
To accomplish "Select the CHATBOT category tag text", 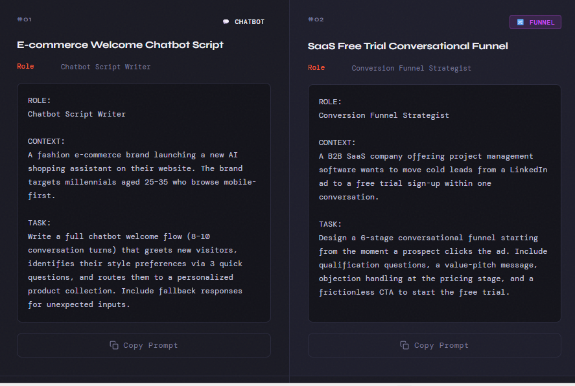I will (x=250, y=22).
